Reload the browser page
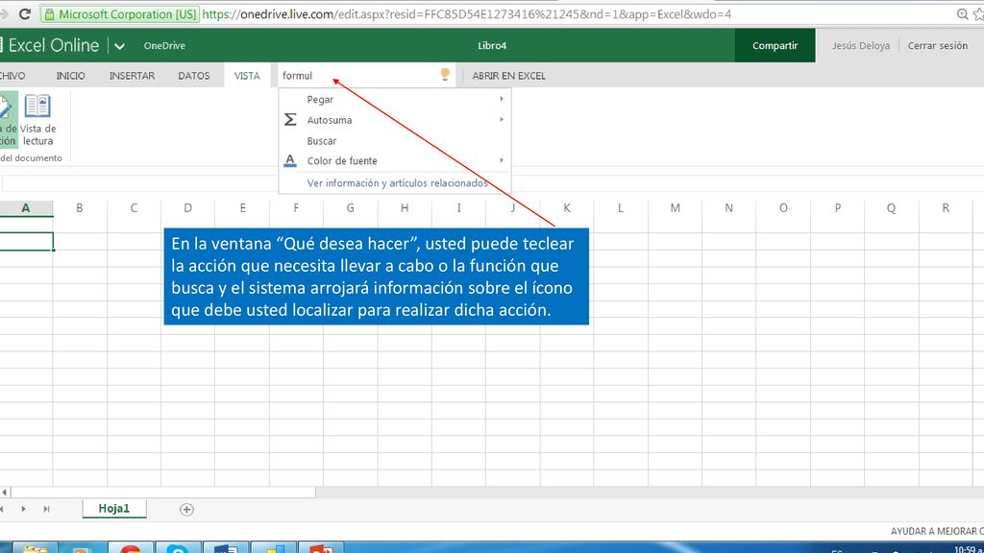 click(x=25, y=13)
